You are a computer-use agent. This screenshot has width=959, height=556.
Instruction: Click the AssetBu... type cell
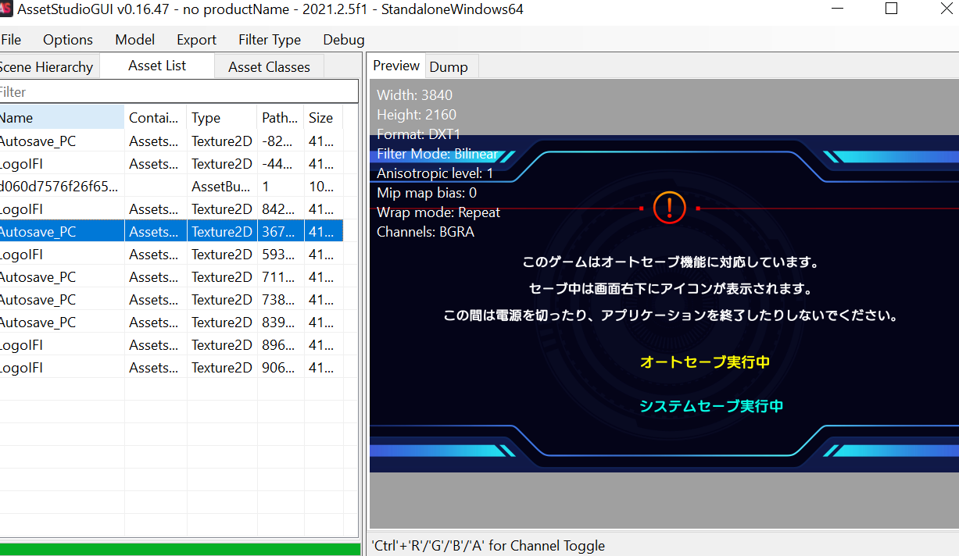[x=222, y=187]
